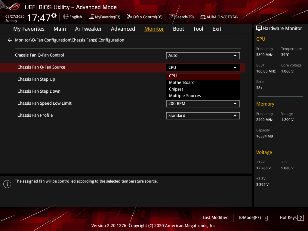
Task: Select Chassis Fan Profile label
Action: point(35,115)
